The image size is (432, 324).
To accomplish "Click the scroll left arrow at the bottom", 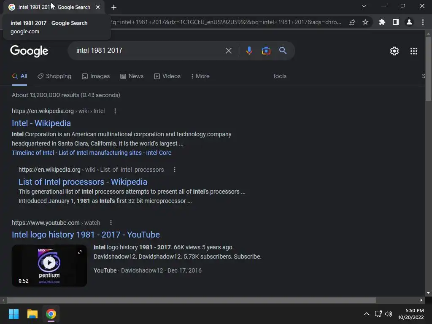I will click(x=3, y=300).
